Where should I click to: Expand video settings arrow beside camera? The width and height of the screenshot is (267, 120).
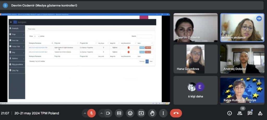tap(101, 113)
